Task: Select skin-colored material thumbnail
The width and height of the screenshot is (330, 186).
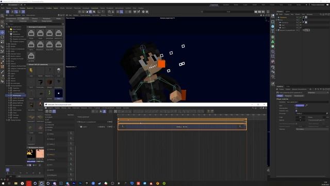Action: pos(40,153)
